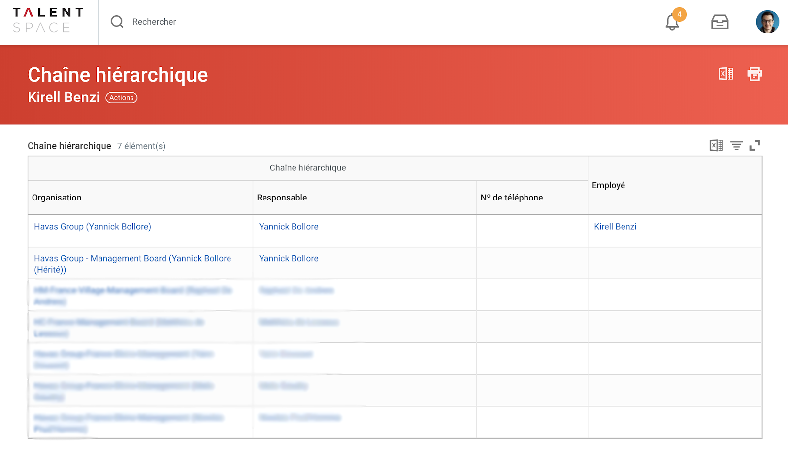Open the Actions button next to Kirell Benzi

pyautogui.click(x=122, y=98)
